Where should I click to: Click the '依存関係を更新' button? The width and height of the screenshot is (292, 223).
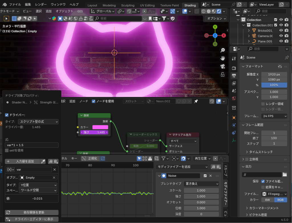32,212
